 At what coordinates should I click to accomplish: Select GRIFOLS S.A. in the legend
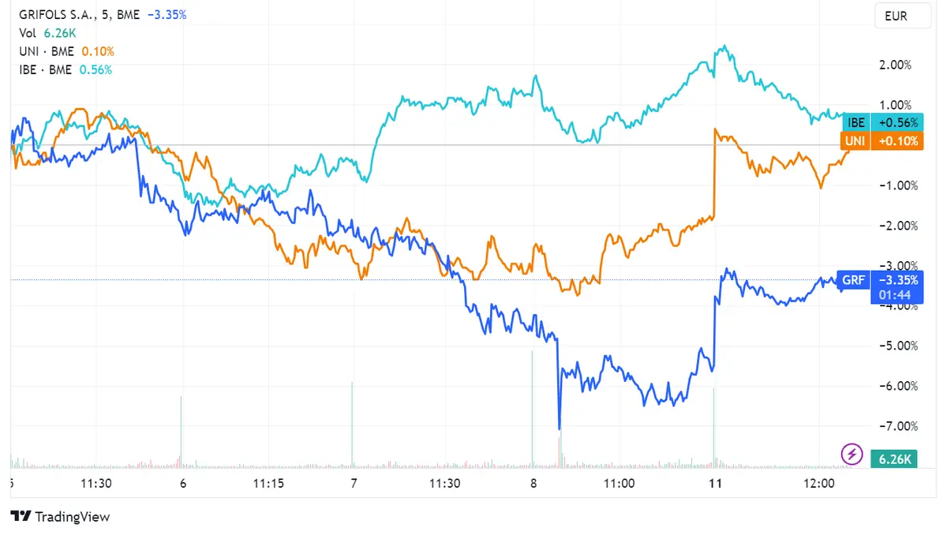click(49, 13)
